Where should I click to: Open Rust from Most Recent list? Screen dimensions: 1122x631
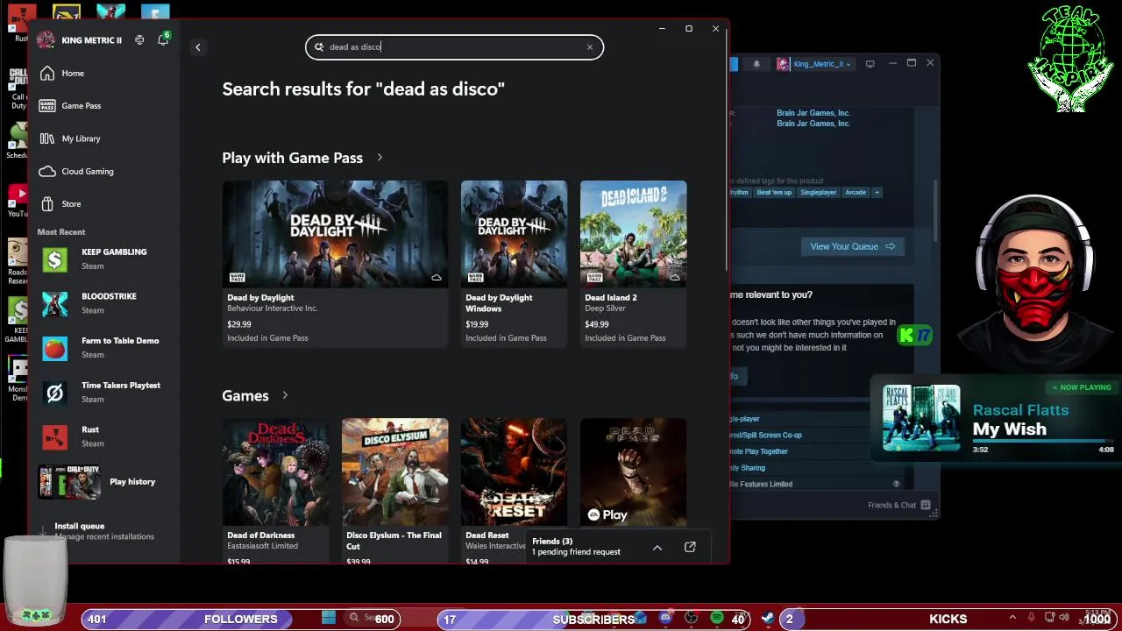tap(105, 436)
